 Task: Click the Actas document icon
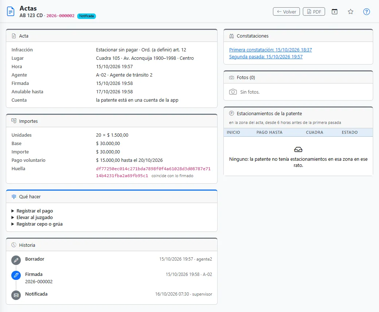tap(11, 12)
